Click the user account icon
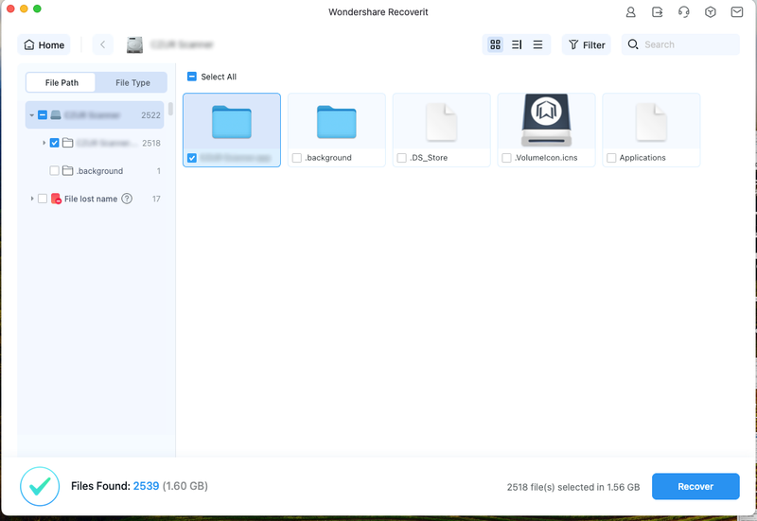 tap(631, 12)
